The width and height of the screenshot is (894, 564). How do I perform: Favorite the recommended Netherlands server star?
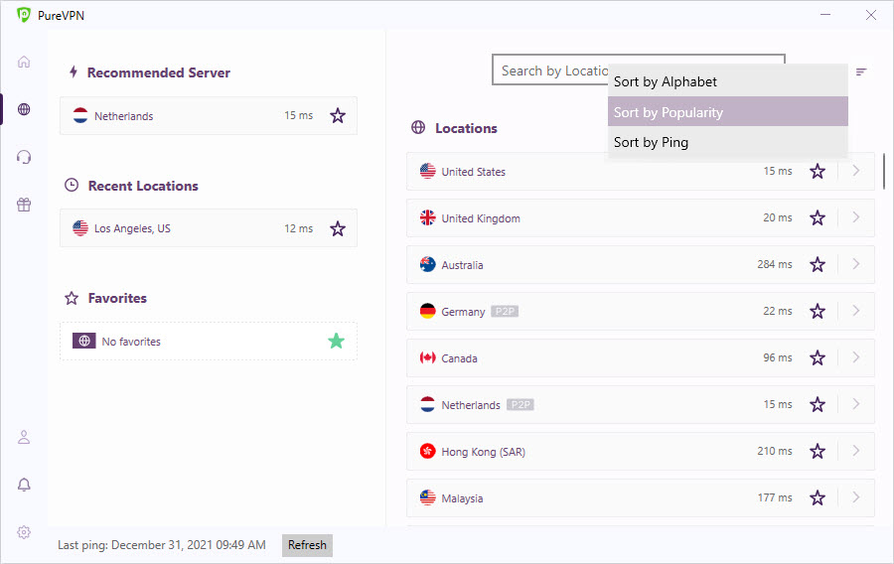[x=338, y=115]
